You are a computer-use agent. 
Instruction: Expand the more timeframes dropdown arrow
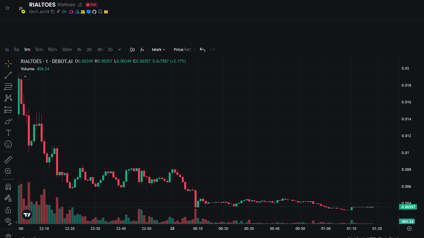tap(120, 50)
